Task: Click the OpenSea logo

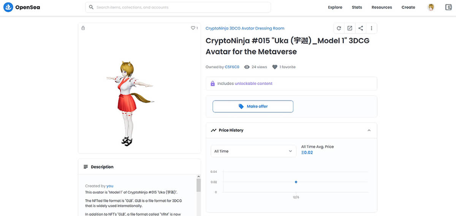Action: 22,7
